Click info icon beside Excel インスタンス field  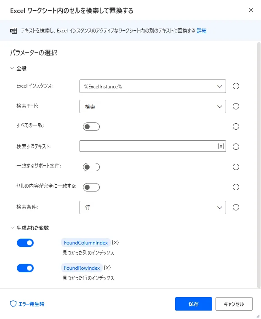236,86
